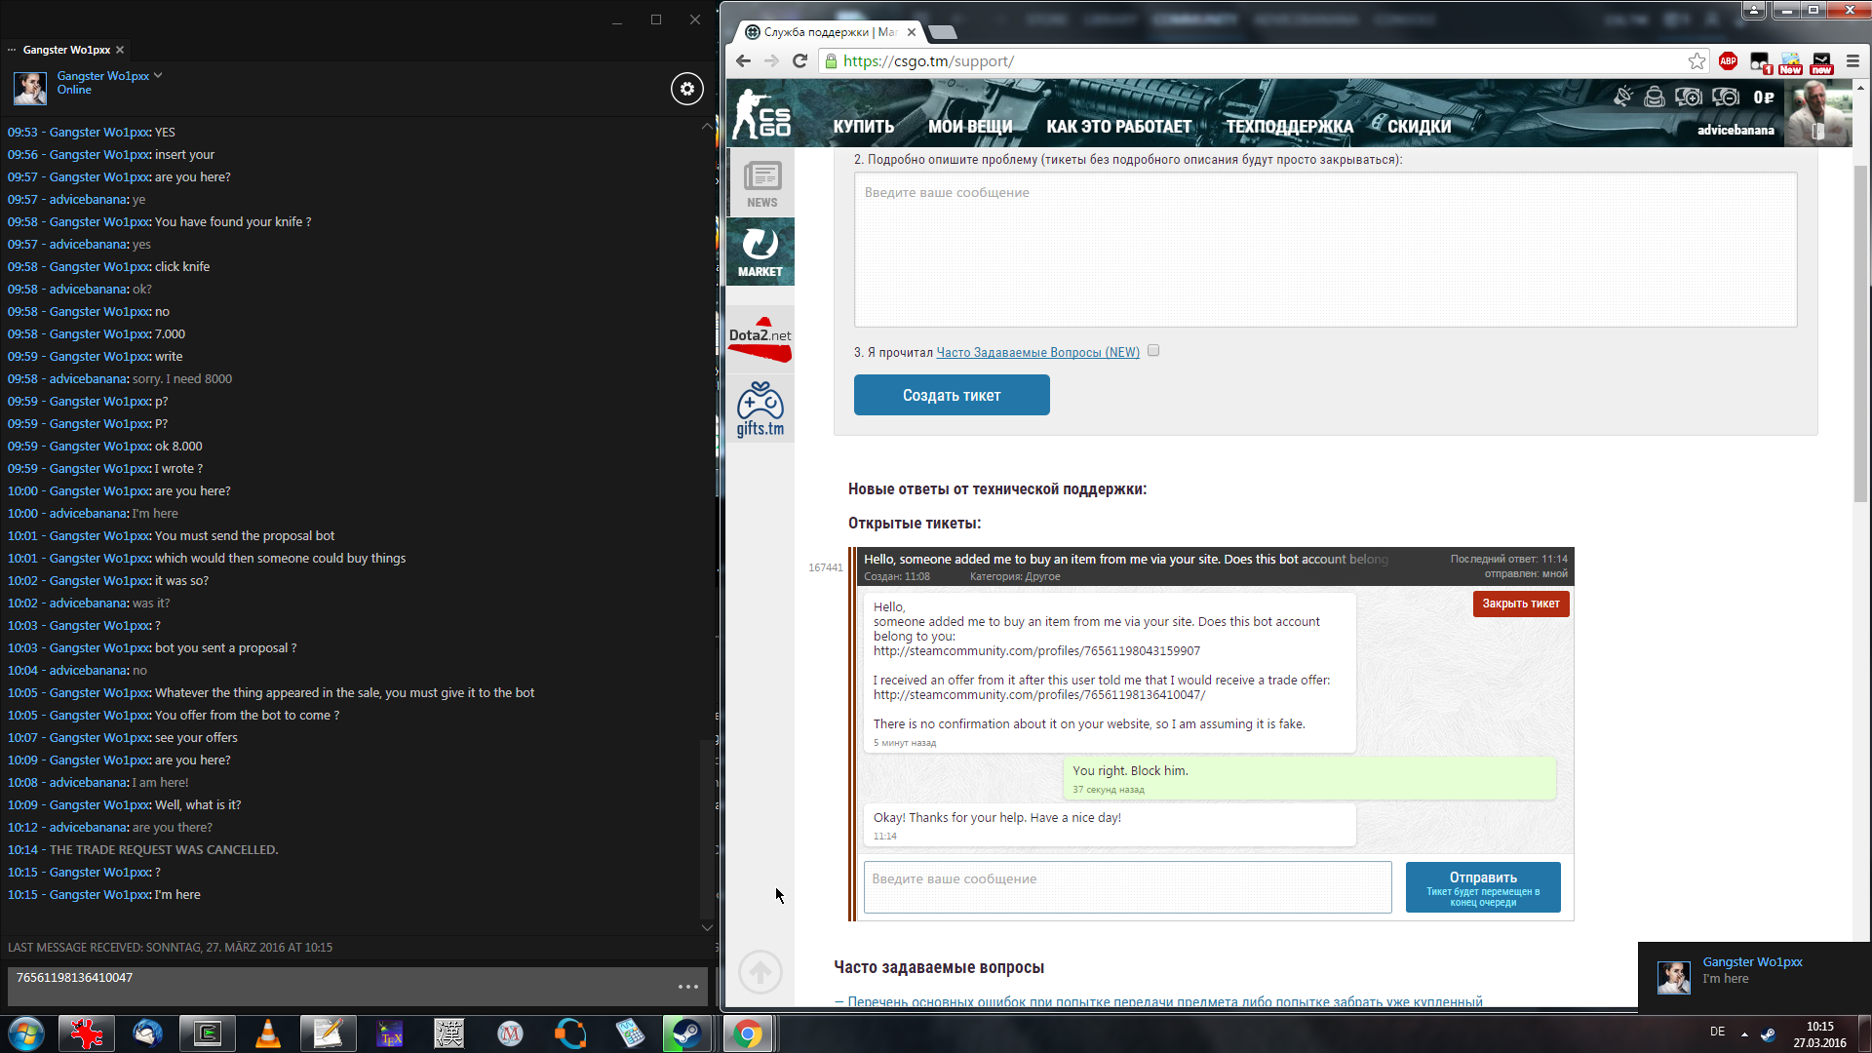This screenshot has width=1872, height=1053.
Task: Open Chrome hamburger menu
Action: tap(1852, 60)
